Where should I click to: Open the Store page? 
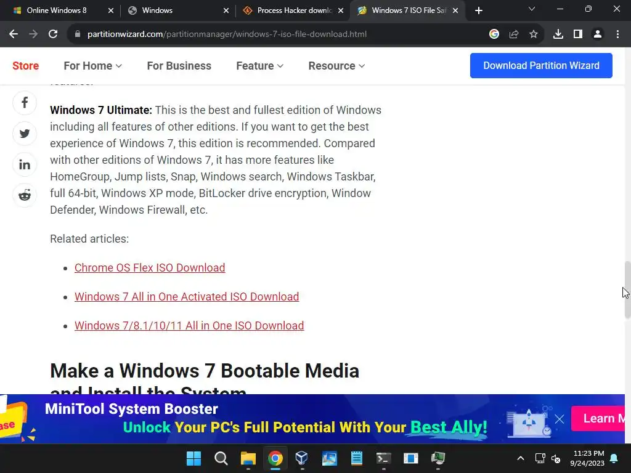[x=26, y=65]
